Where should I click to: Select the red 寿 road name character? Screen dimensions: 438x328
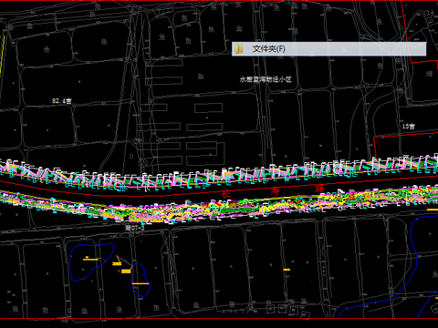coord(276,190)
